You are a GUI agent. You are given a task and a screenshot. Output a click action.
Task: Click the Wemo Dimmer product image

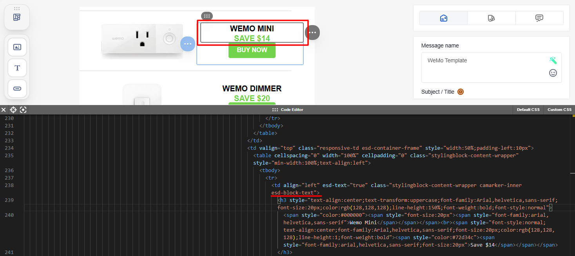point(142,94)
